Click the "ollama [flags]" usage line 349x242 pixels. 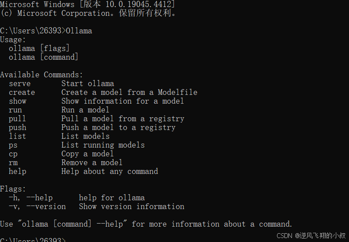[39, 48]
